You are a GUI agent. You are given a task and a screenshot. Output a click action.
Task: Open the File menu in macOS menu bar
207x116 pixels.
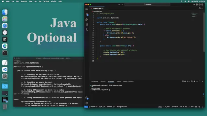click(13, 1)
